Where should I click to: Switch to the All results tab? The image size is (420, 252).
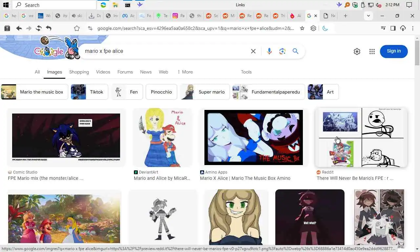point(37,72)
